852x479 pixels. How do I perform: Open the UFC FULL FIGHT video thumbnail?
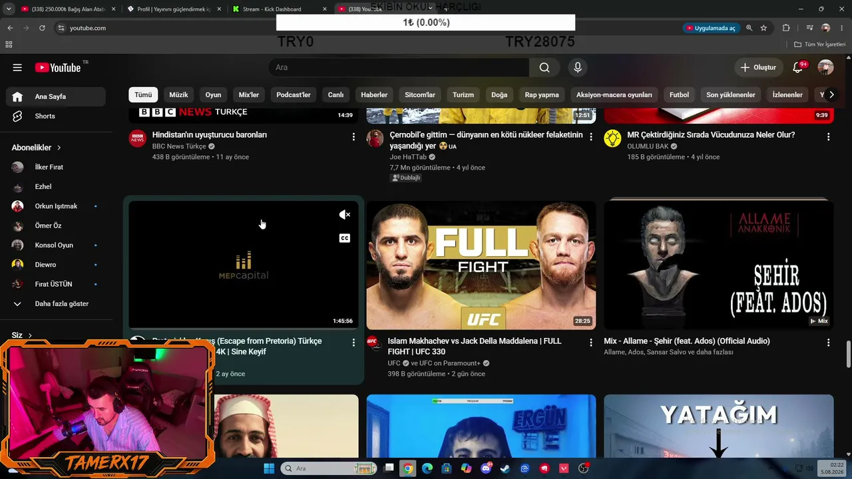pyautogui.click(x=481, y=265)
